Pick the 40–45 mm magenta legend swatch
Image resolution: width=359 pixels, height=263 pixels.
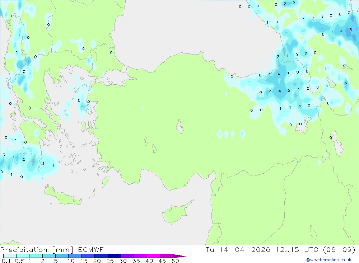click(153, 256)
